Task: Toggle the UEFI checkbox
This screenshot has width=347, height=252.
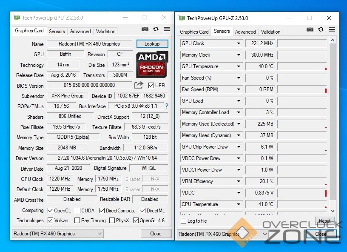Action: tap(151, 85)
